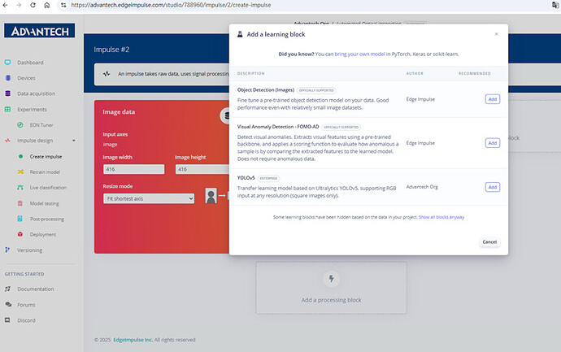Image resolution: width=561 pixels, height=352 pixels.
Task: Click the Object Detection (Images) title
Action: click(266, 89)
